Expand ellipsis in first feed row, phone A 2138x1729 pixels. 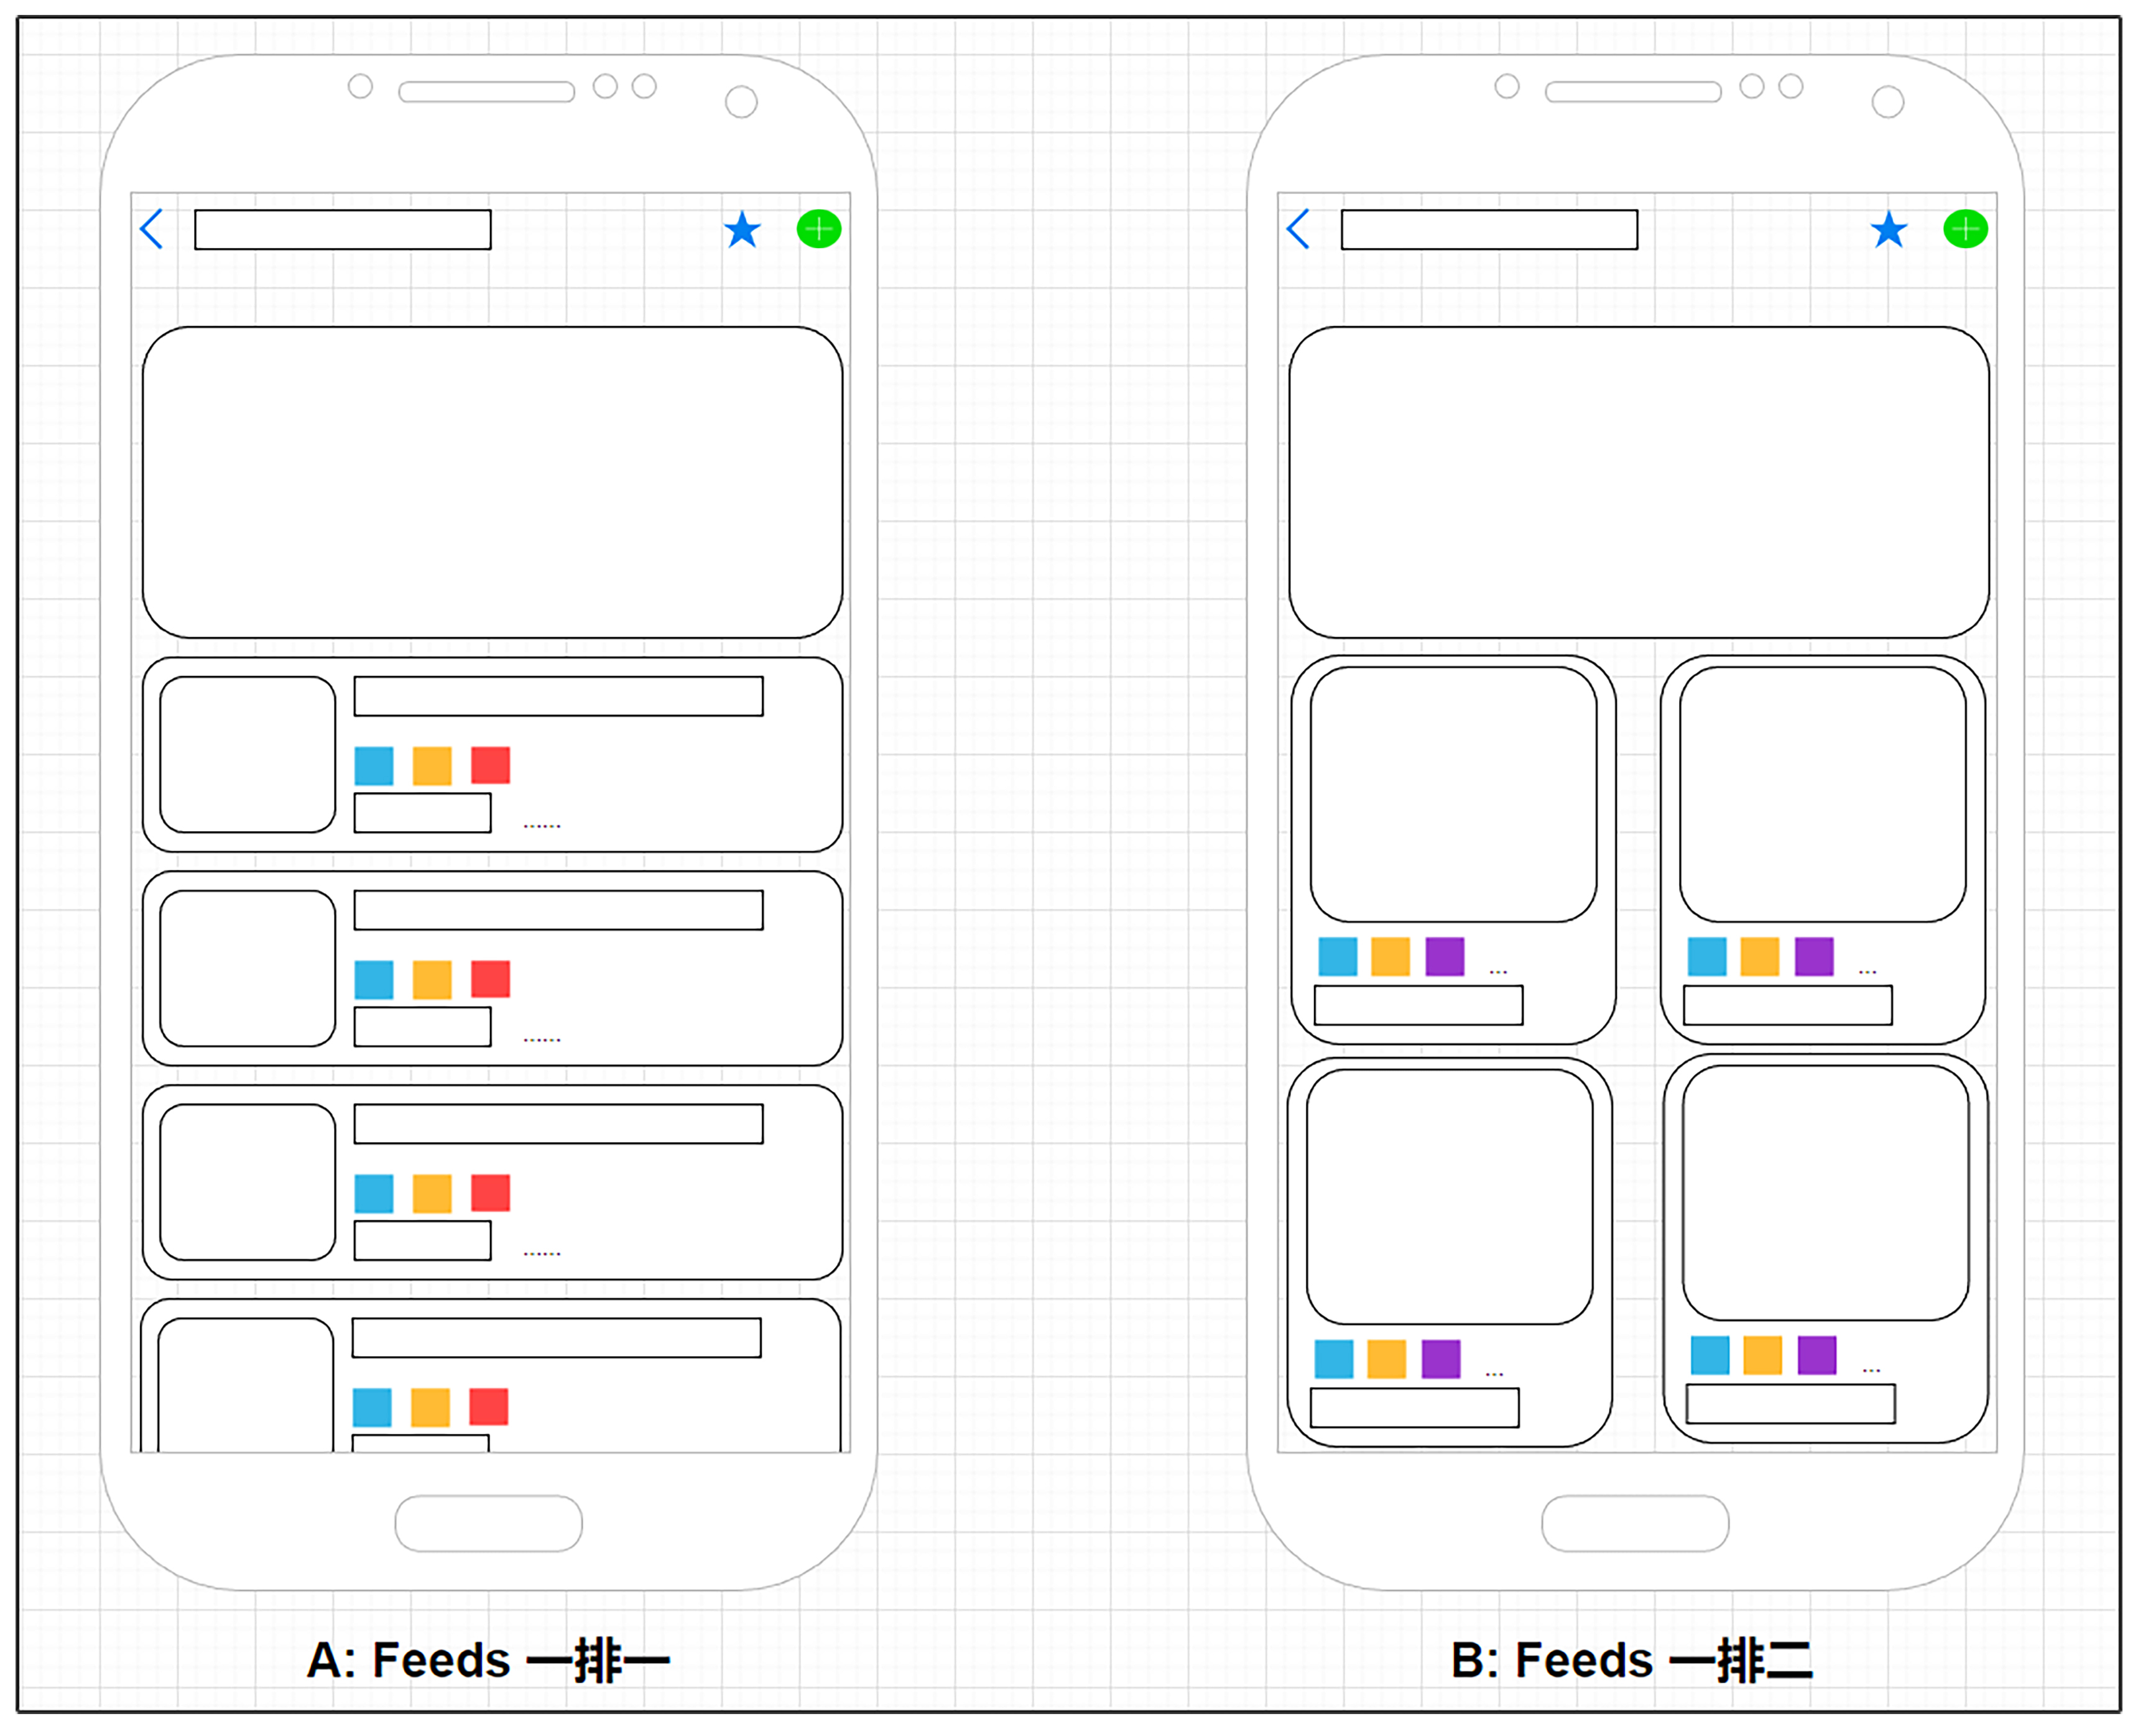click(x=542, y=826)
